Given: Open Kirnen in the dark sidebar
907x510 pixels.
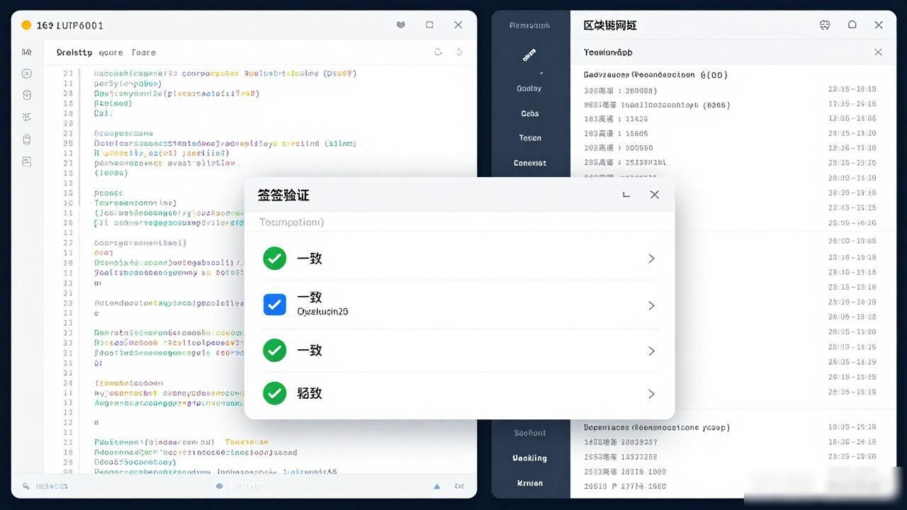Looking at the screenshot, I should 529,483.
